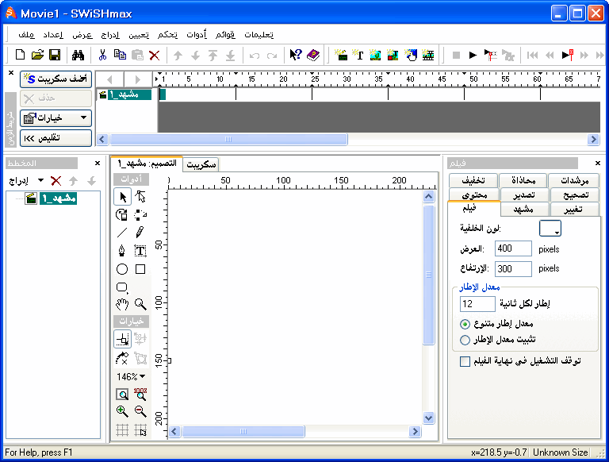Click the timeline horizontal scrollbar thumb
Viewport: 609px width, 462px height.
(228, 139)
